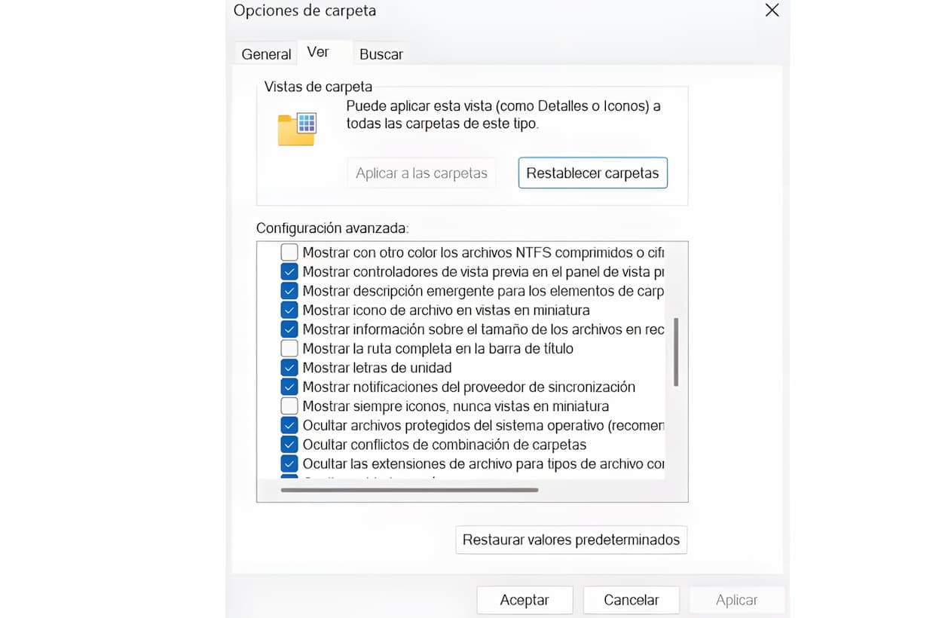
Task: Open the Buscar tab
Action: [x=381, y=54]
